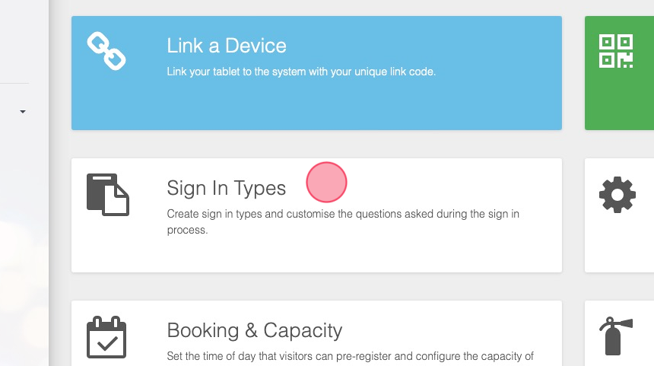Open the QR code tile icon
The image size is (654, 366).
tap(616, 51)
